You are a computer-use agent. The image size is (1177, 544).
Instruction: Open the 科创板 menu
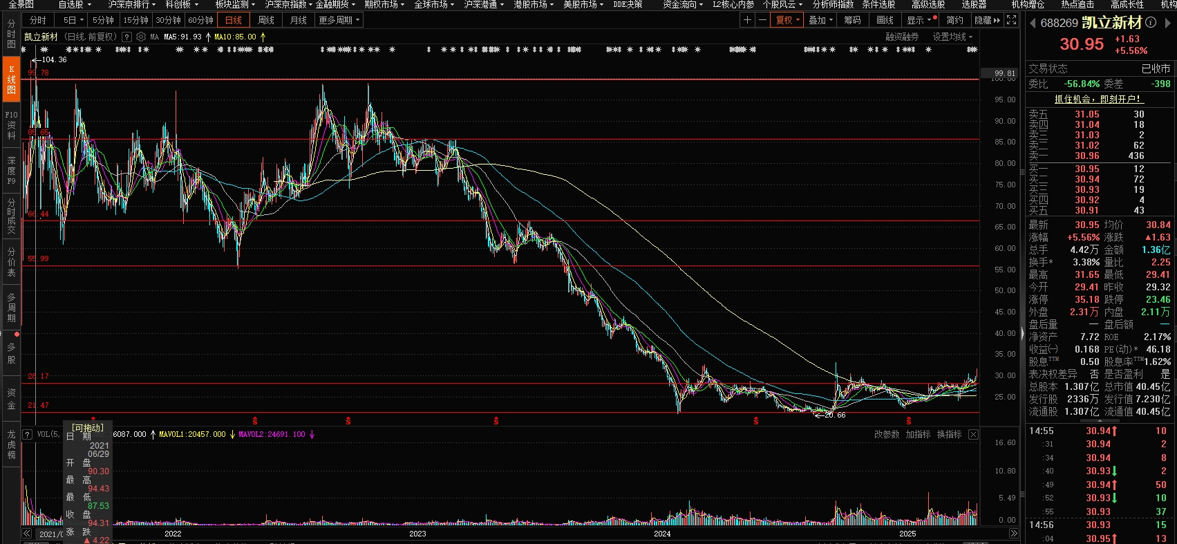click(181, 4)
